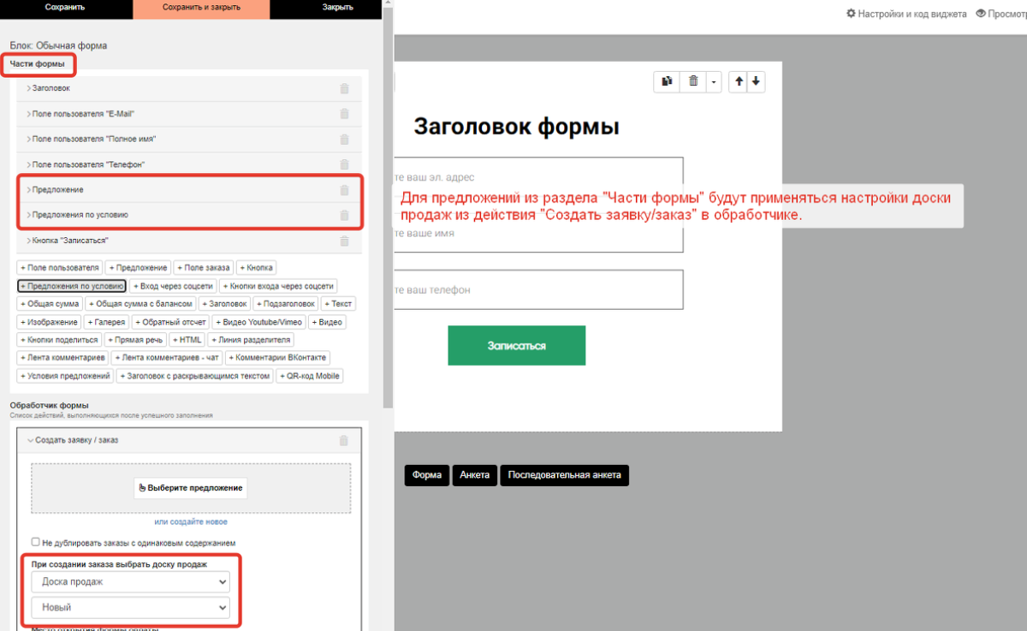This screenshot has width=1027, height=631.
Task: Open the small dropdown beside preview trash
Action: [x=714, y=81]
